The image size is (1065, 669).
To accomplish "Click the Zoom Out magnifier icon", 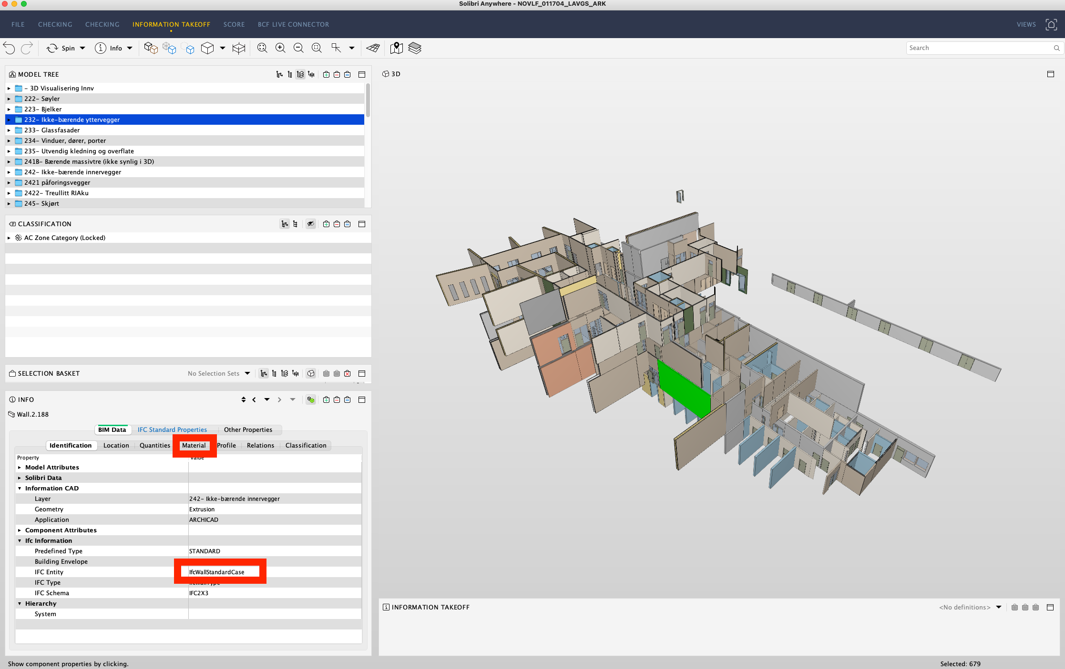I will click(298, 48).
